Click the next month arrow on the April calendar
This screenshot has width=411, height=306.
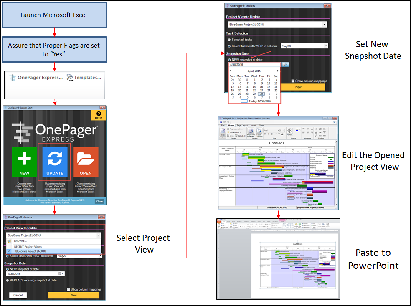(x=277, y=70)
